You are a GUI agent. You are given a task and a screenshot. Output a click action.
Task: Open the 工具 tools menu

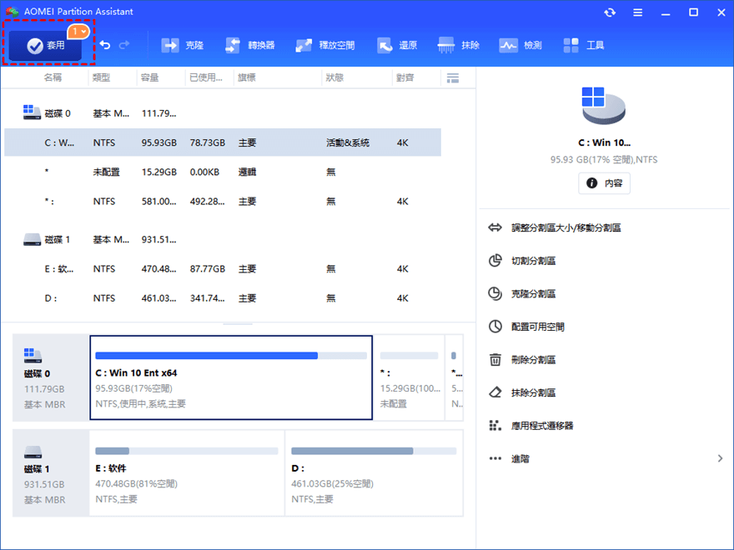[x=583, y=45]
